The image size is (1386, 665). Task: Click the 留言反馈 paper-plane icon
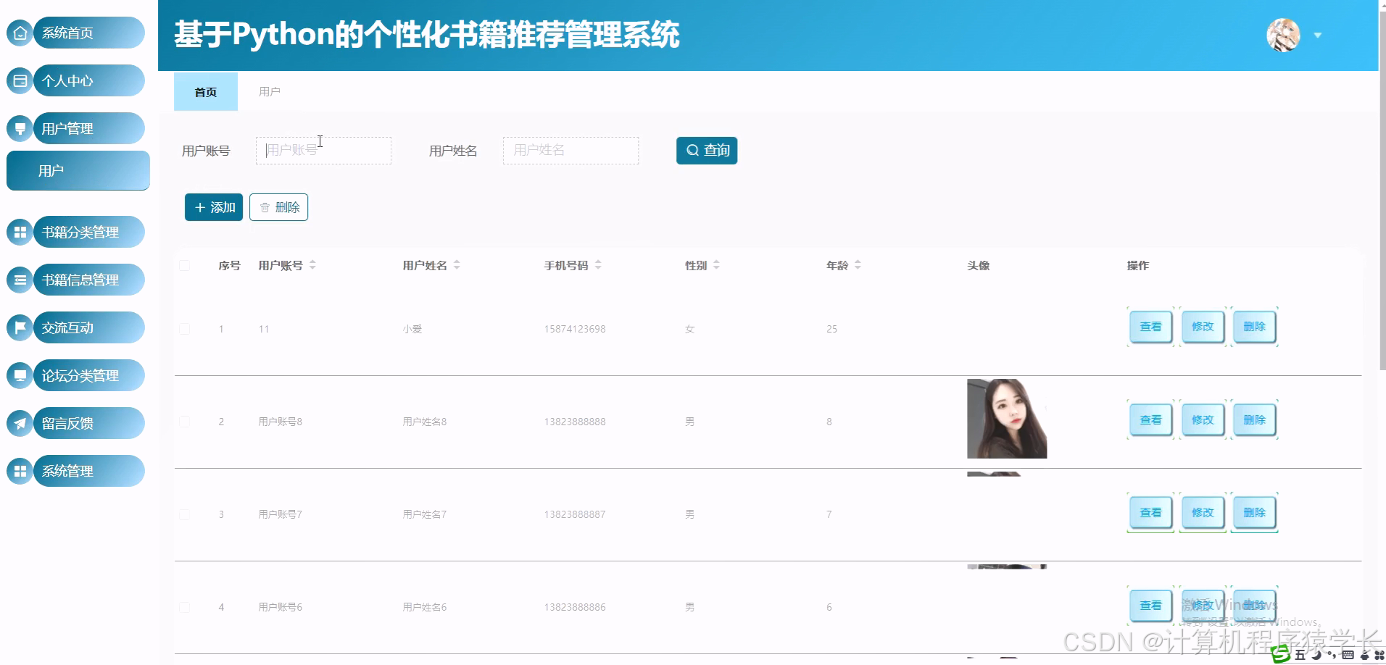[x=20, y=423]
